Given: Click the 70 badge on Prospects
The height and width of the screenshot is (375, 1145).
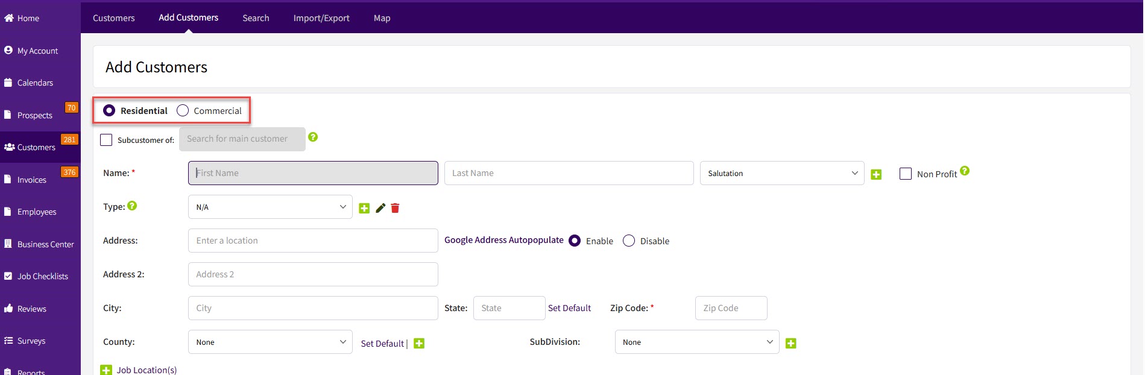Looking at the screenshot, I should coord(72,108).
